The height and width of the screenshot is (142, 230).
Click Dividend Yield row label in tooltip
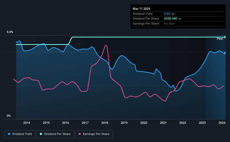coord(143,14)
